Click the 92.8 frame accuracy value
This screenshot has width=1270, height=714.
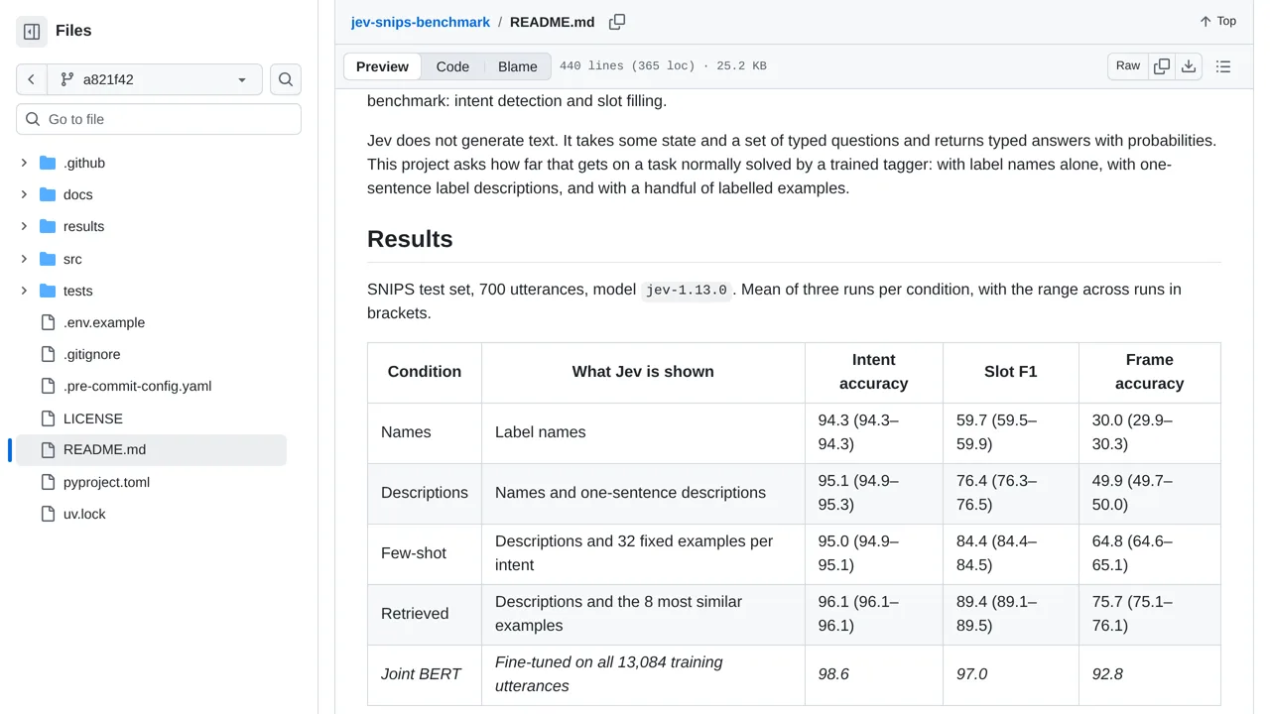[1107, 674]
